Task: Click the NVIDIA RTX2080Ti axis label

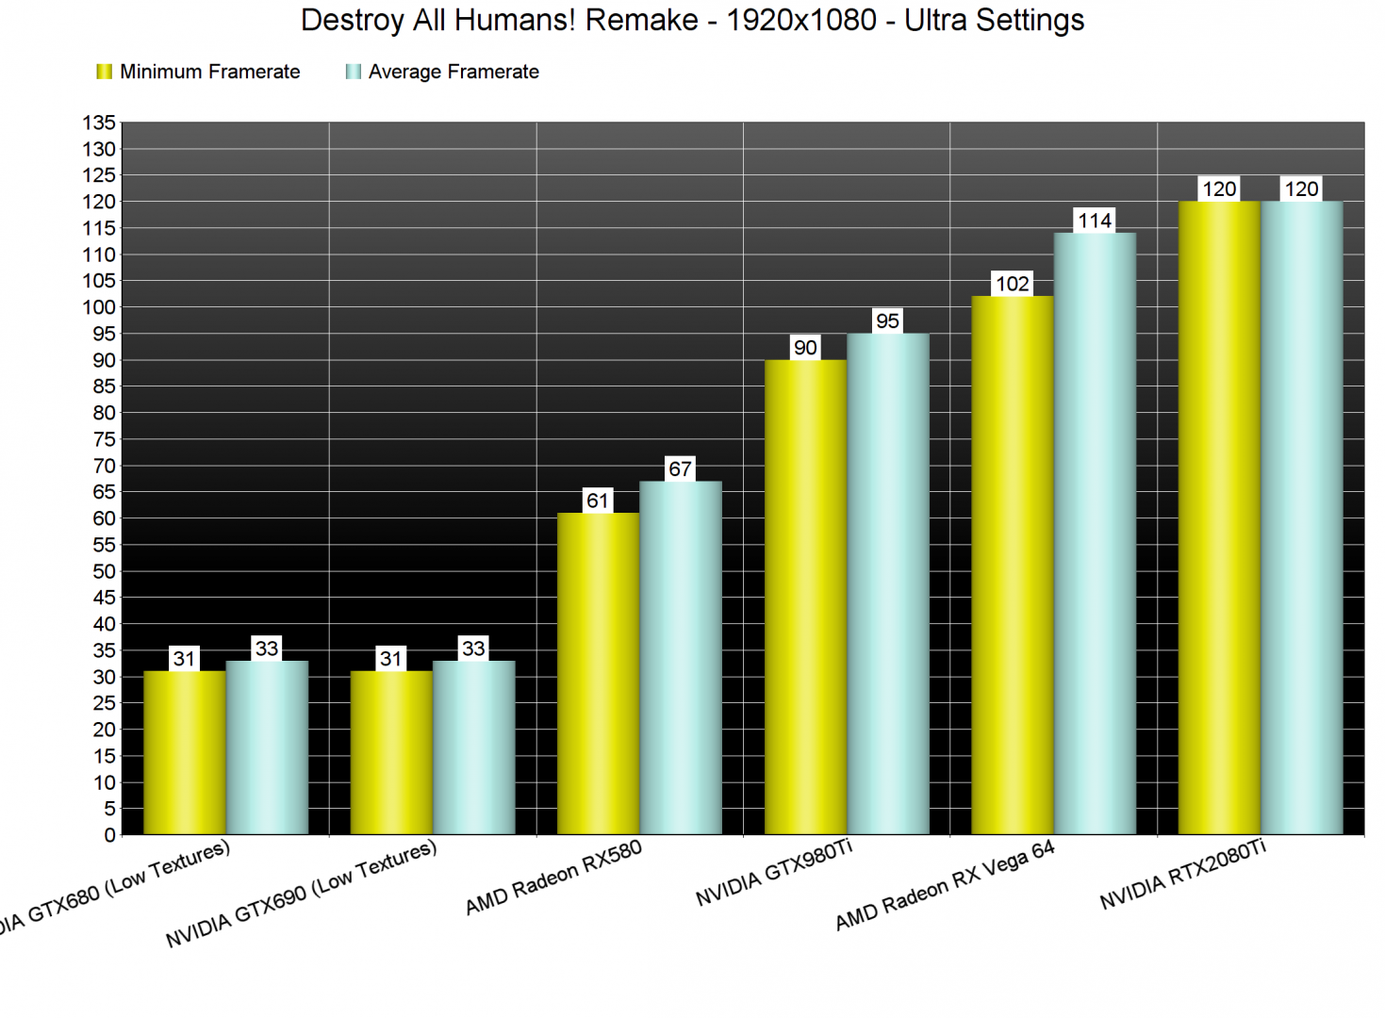Action: (x=1183, y=875)
